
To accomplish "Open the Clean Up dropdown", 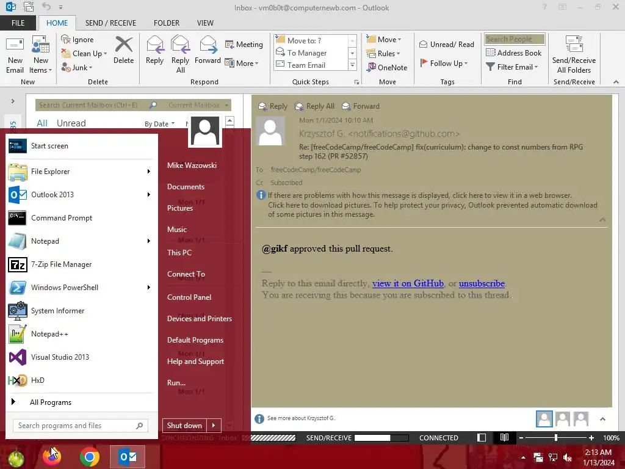I will point(84,54).
